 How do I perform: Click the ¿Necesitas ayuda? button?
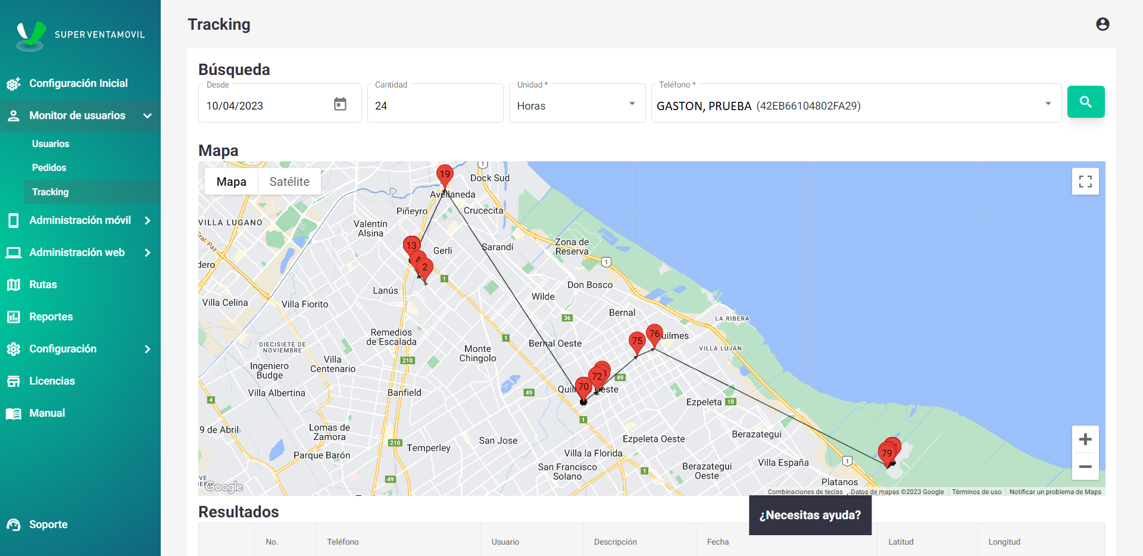pos(810,515)
